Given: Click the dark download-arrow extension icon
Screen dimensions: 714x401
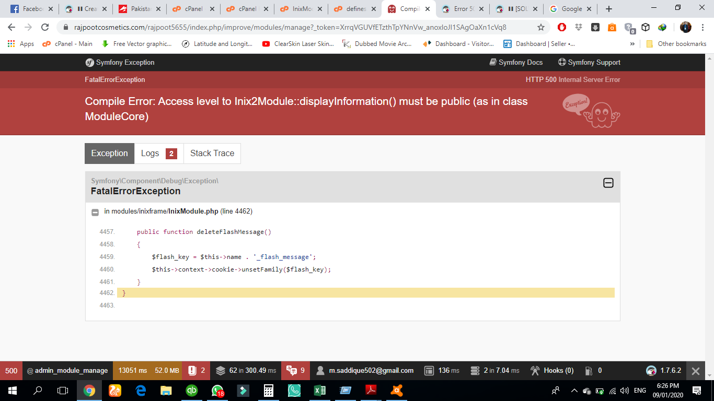Looking at the screenshot, I should (x=595, y=27).
